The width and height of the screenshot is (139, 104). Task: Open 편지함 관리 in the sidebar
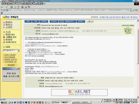click(x=10, y=34)
